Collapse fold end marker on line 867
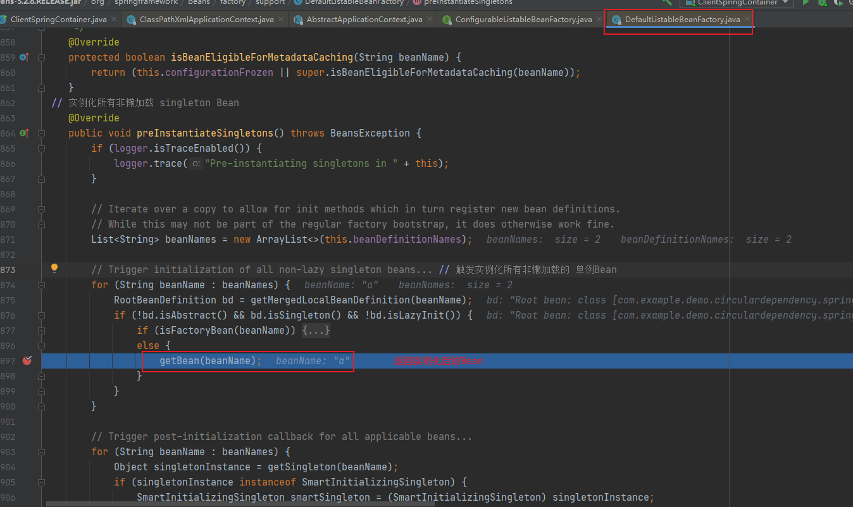 [x=41, y=179]
